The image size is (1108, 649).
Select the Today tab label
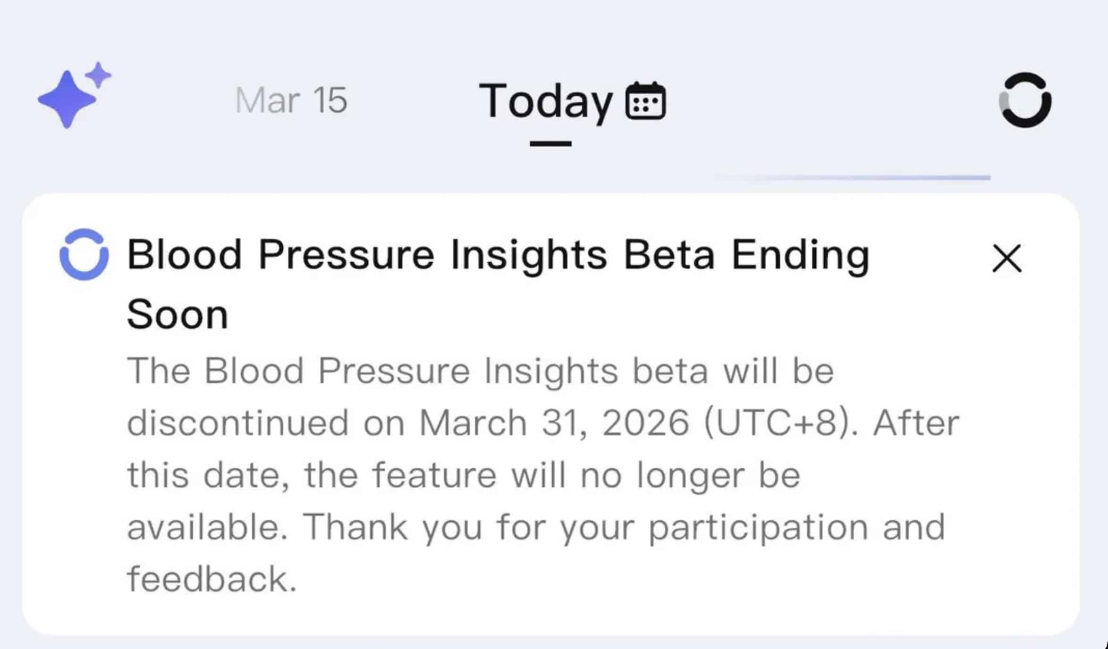click(545, 101)
